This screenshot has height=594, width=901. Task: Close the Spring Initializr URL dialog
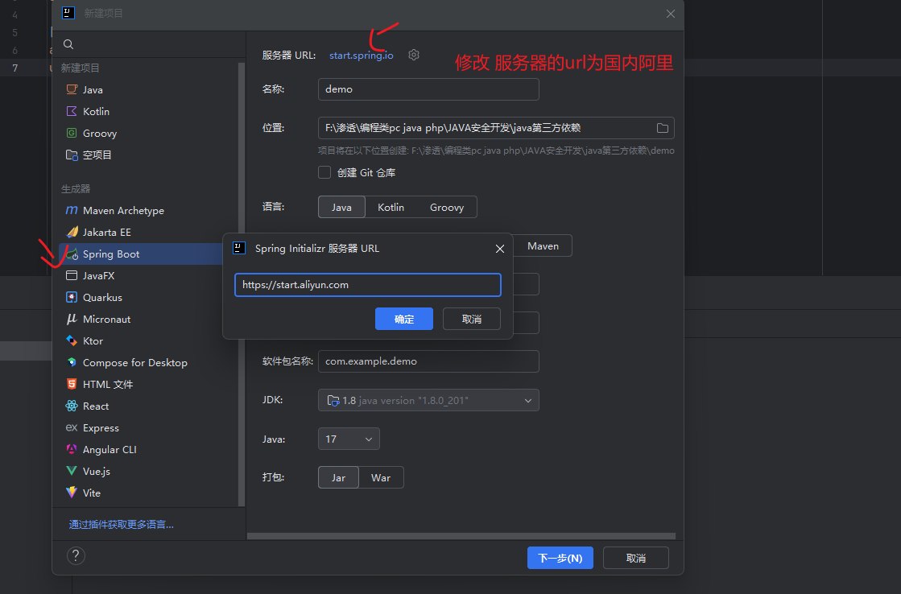[500, 248]
